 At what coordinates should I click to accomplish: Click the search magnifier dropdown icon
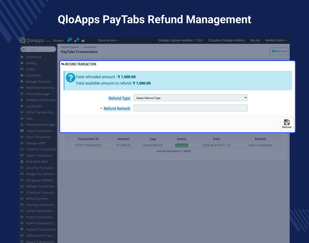(24, 49)
